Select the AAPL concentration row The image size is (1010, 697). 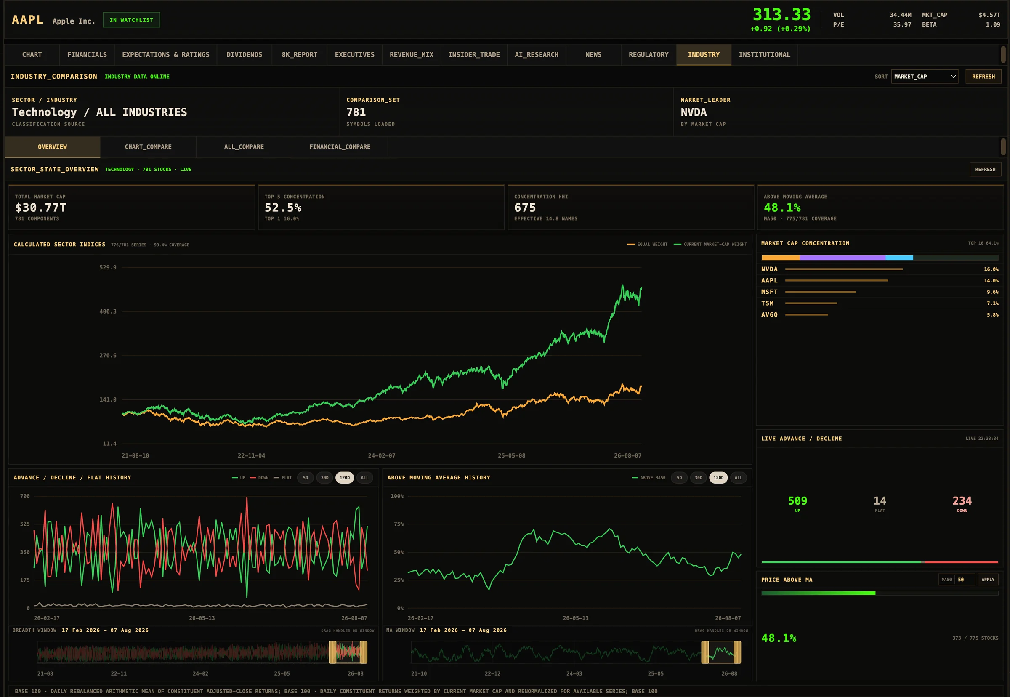[x=880, y=280]
